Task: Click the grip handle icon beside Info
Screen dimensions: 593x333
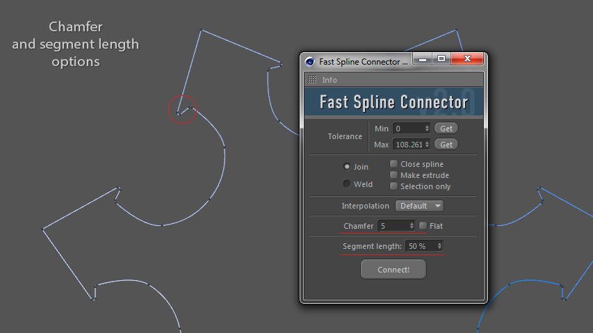Action: [x=312, y=79]
